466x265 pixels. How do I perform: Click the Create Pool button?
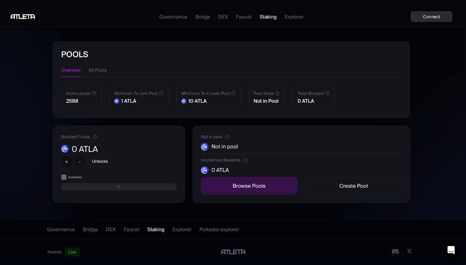pos(353,186)
